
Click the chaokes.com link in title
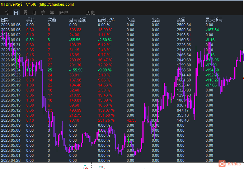[x=56, y=4]
